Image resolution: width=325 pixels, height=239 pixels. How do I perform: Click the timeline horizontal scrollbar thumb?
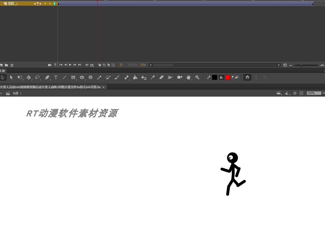tap(163, 65)
